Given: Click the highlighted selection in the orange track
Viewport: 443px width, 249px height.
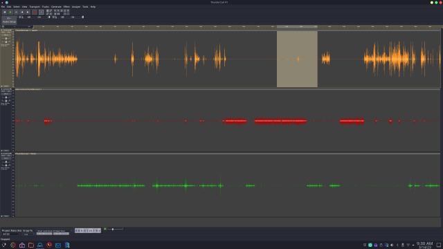Looking at the screenshot, I should 297,59.
